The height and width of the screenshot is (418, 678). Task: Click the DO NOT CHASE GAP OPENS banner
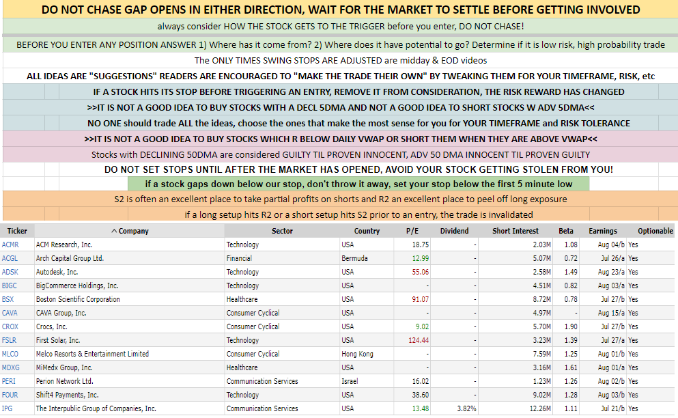[x=340, y=10]
